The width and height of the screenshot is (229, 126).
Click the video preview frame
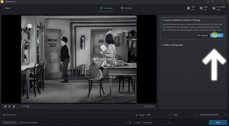point(79,59)
